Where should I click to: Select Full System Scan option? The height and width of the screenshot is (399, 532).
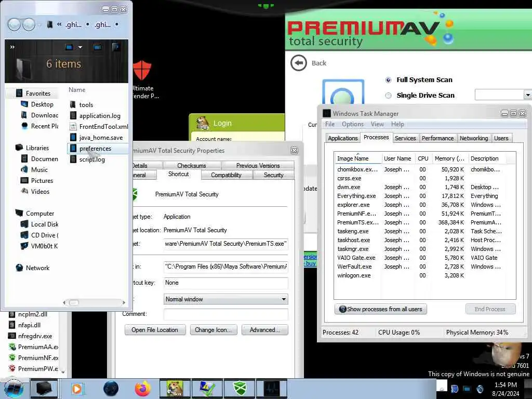[x=389, y=80]
